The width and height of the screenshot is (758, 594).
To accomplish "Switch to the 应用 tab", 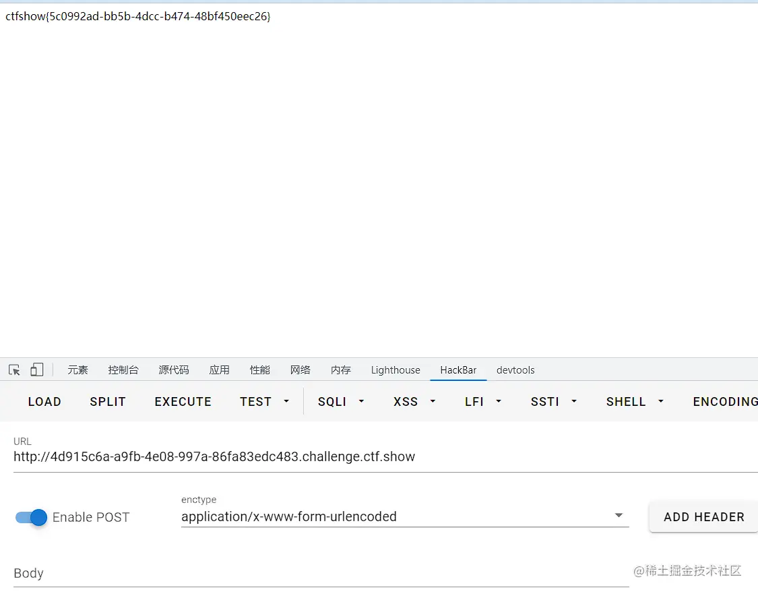I will pos(219,370).
